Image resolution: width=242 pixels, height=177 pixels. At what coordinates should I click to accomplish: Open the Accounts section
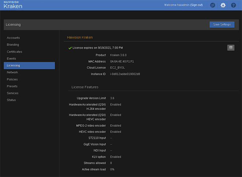(x=13, y=38)
